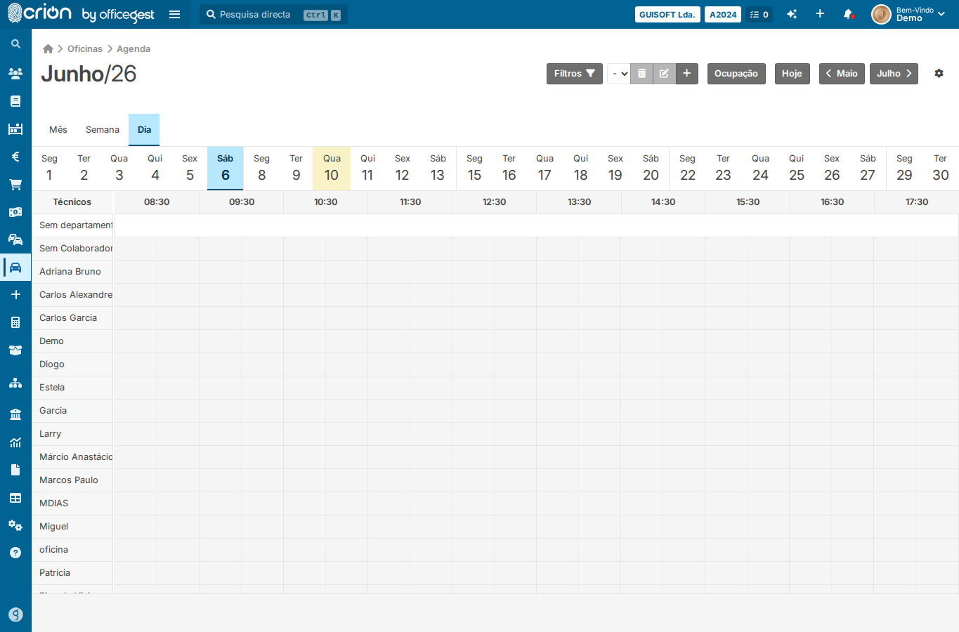Select the highlighted car workshop sidebar icon
Screen dimensions: 959x632
click(15, 268)
